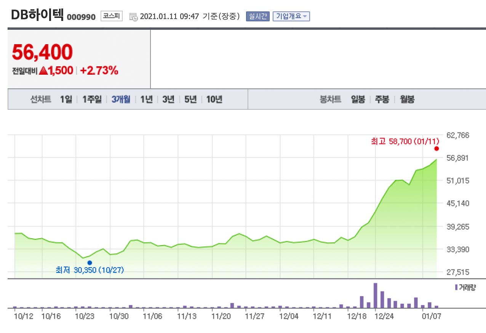Image resolution: width=486 pixels, height=333 pixels.
Task: Click the red 최고 high point marker
Action: coord(436,149)
